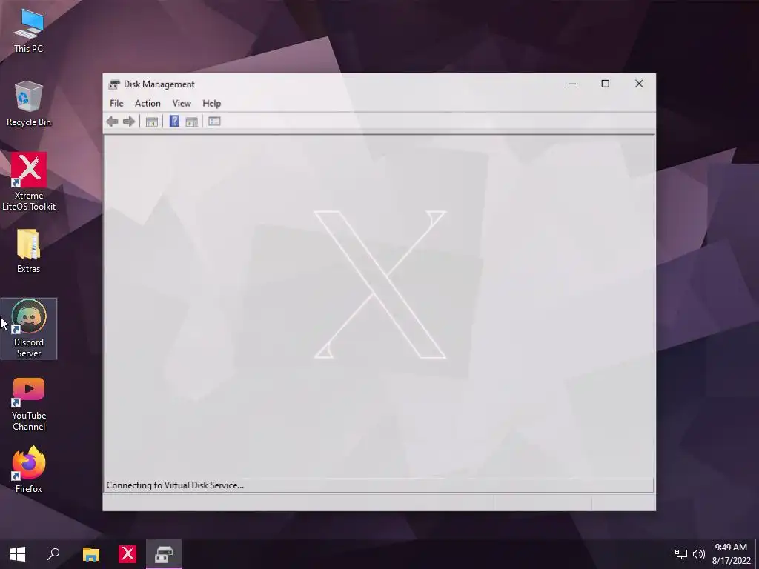
Task: Open File Explorer from the taskbar
Action: [x=91, y=554]
